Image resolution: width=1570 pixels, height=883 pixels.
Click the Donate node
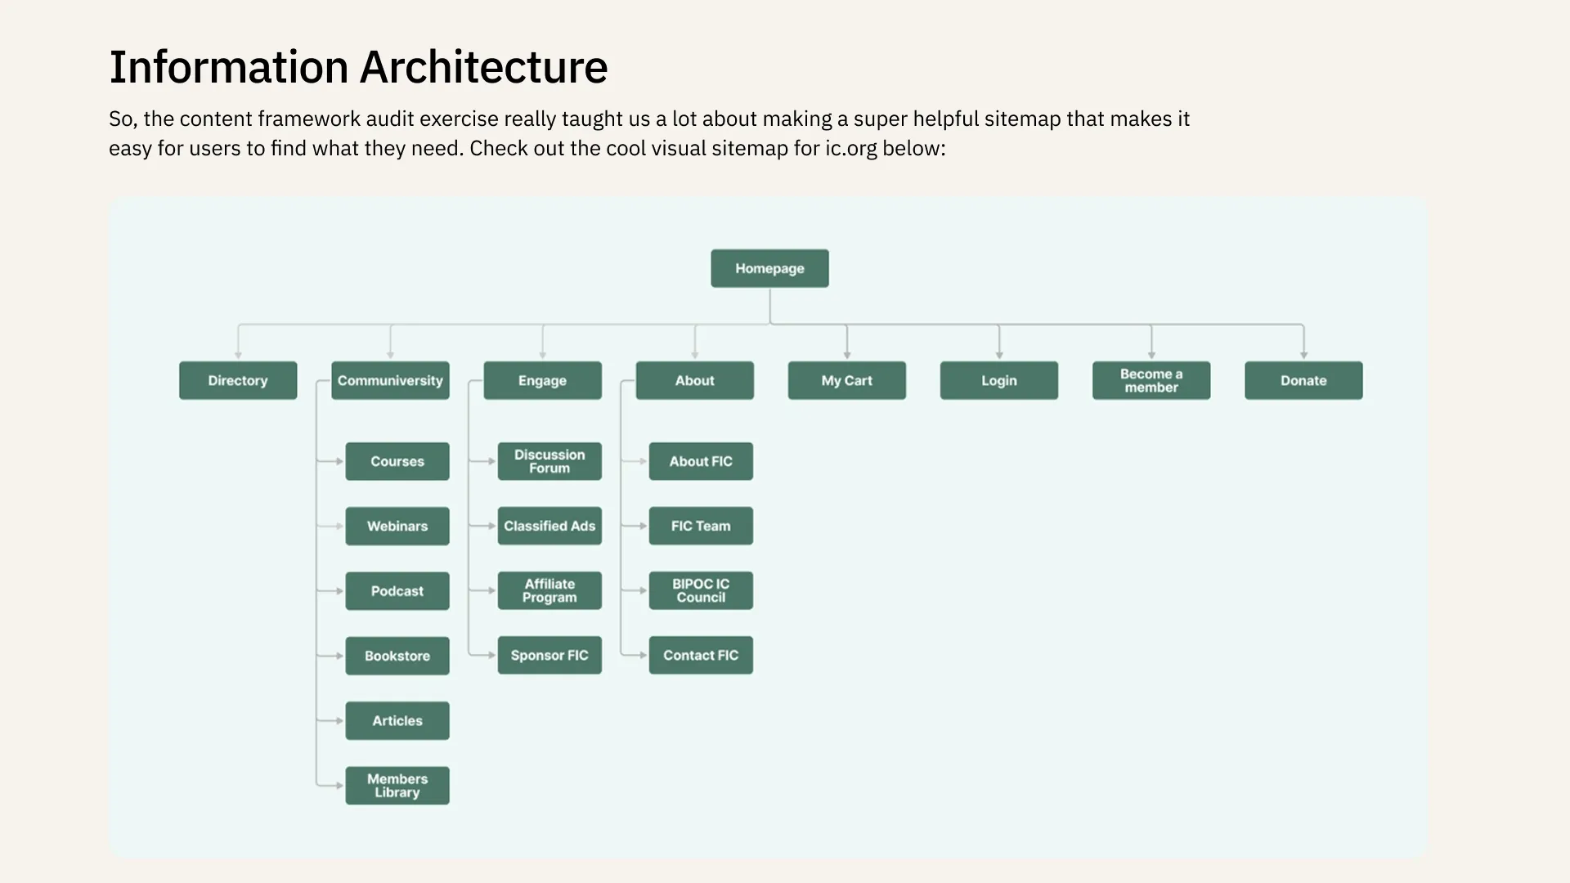[1303, 380]
